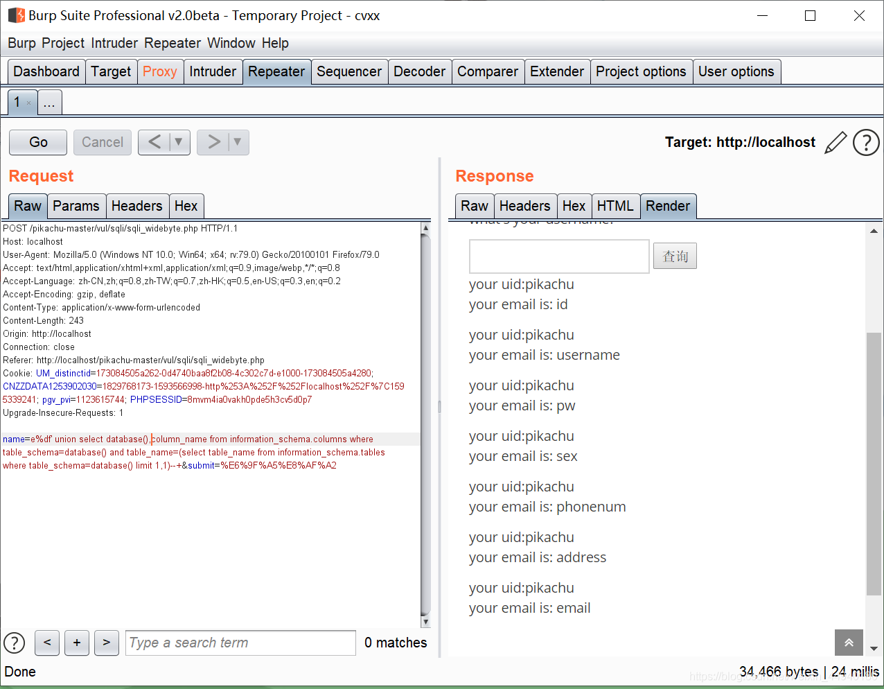Open the Window menu
The width and height of the screenshot is (884, 689).
click(x=231, y=43)
